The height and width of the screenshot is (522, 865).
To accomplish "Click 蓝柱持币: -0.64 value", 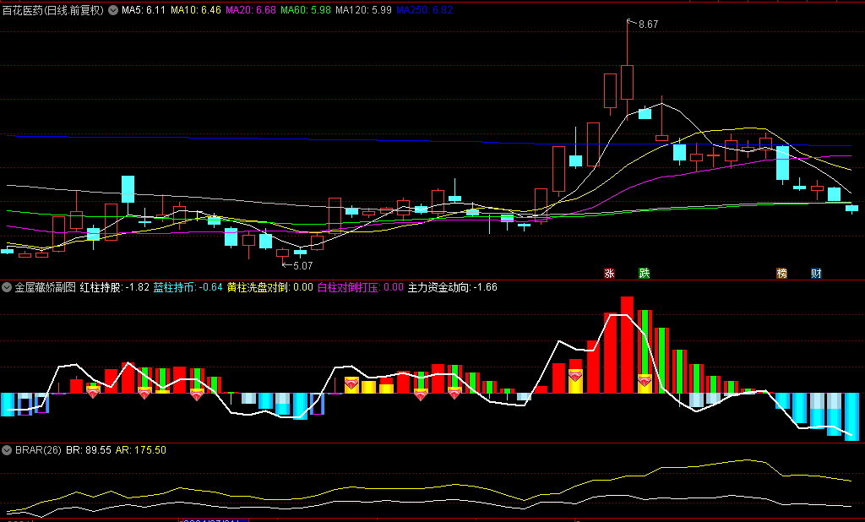I will tap(188, 287).
